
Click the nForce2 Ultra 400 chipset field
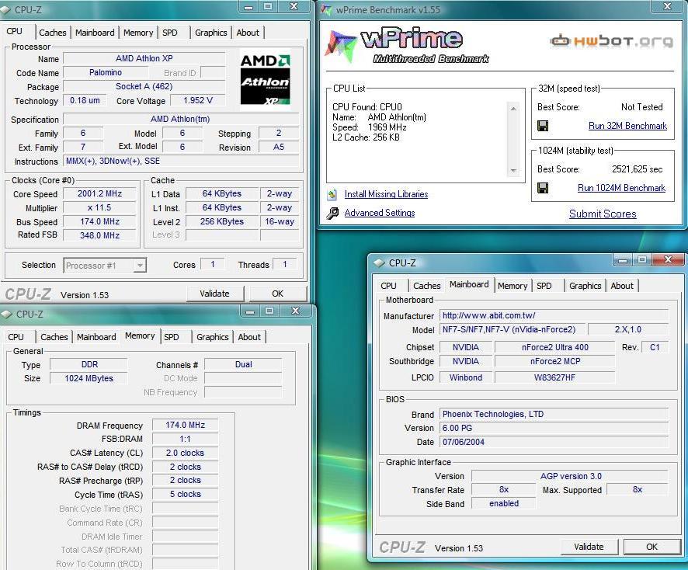point(555,347)
